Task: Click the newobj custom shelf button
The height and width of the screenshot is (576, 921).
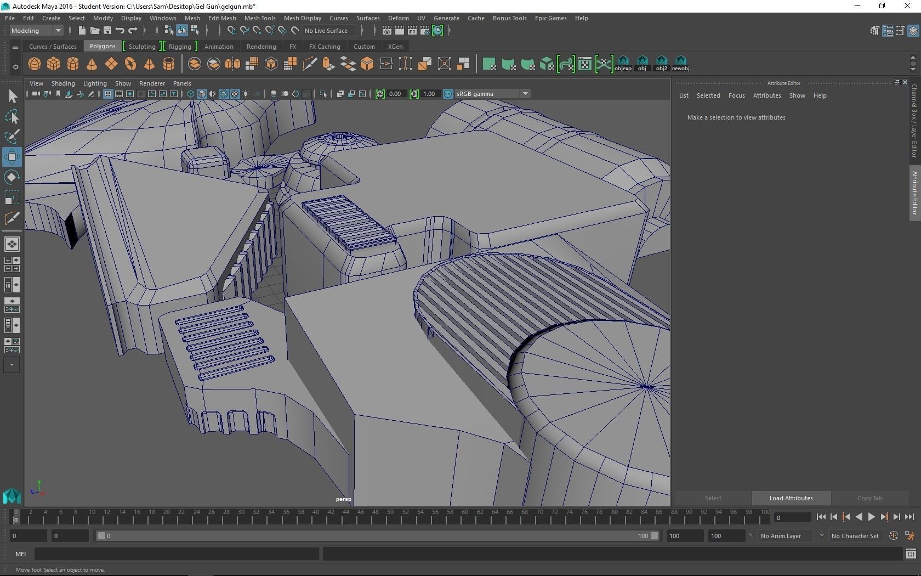Action: pyautogui.click(x=680, y=64)
